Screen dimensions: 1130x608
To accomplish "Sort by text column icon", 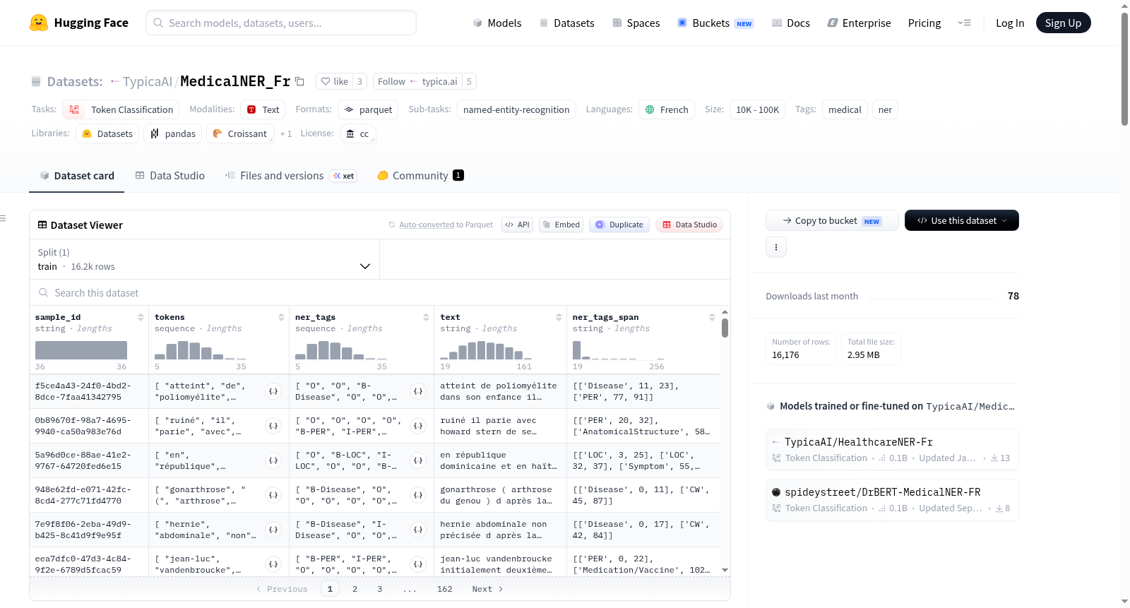I will click(559, 317).
